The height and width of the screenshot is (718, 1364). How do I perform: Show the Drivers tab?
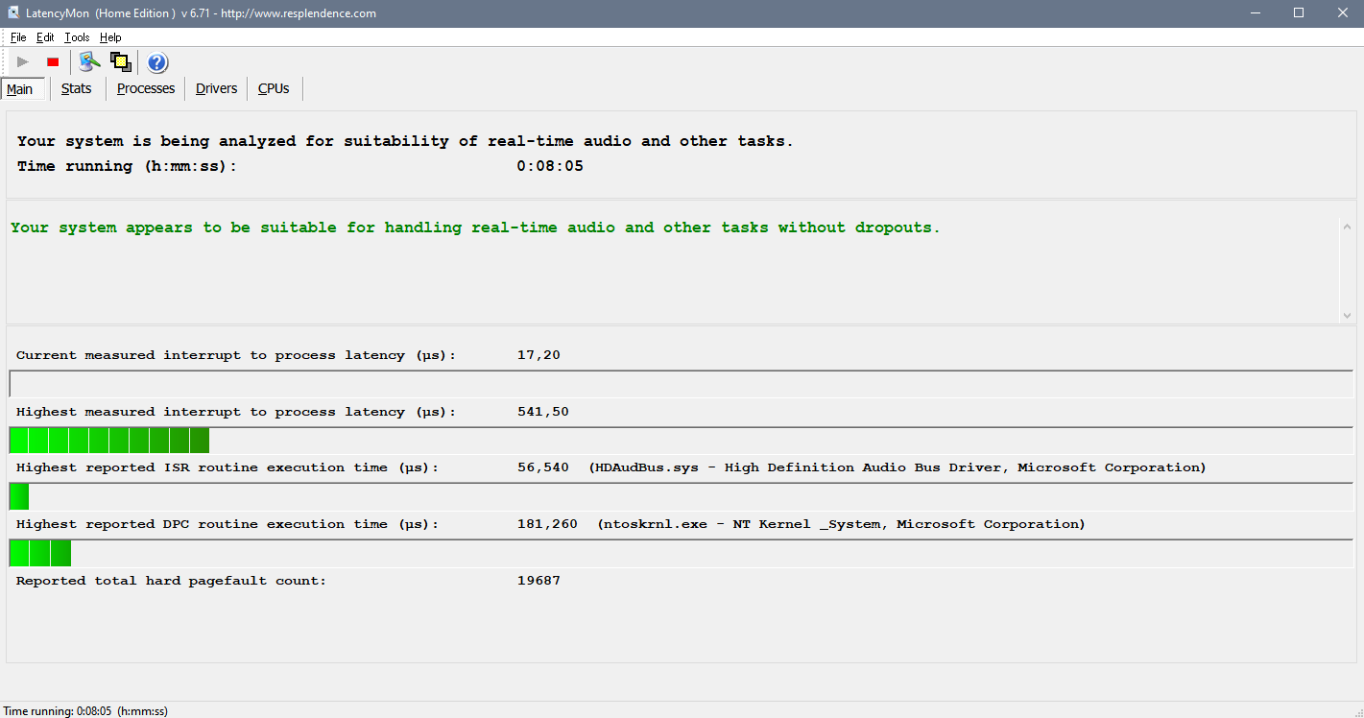(x=216, y=88)
